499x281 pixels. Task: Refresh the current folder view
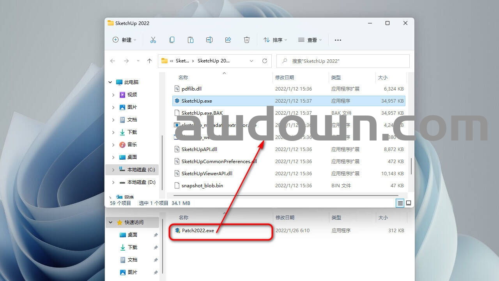click(x=265, y=61)
